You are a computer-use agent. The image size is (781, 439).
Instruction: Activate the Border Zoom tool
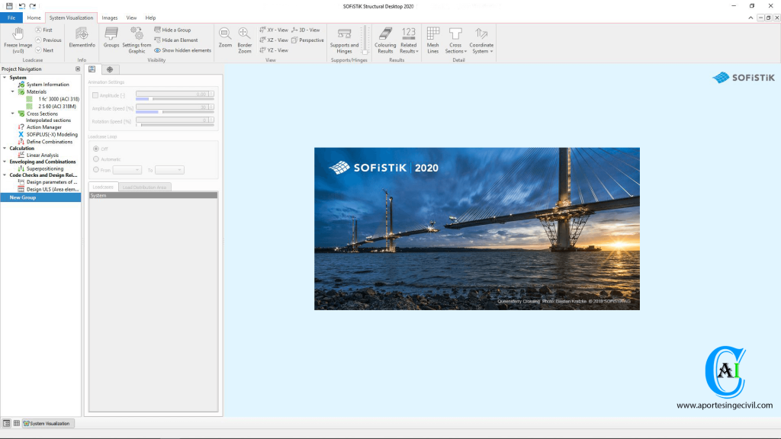coord(244,34)
